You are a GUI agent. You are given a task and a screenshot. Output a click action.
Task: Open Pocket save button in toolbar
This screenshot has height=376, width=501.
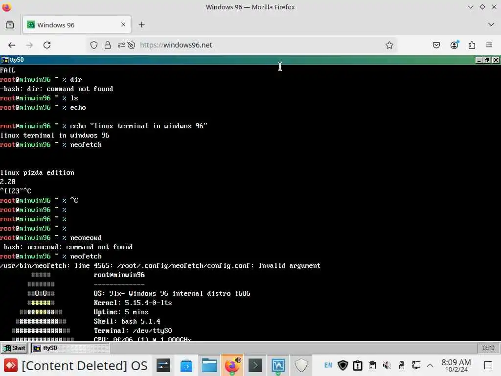click(436, 45)
